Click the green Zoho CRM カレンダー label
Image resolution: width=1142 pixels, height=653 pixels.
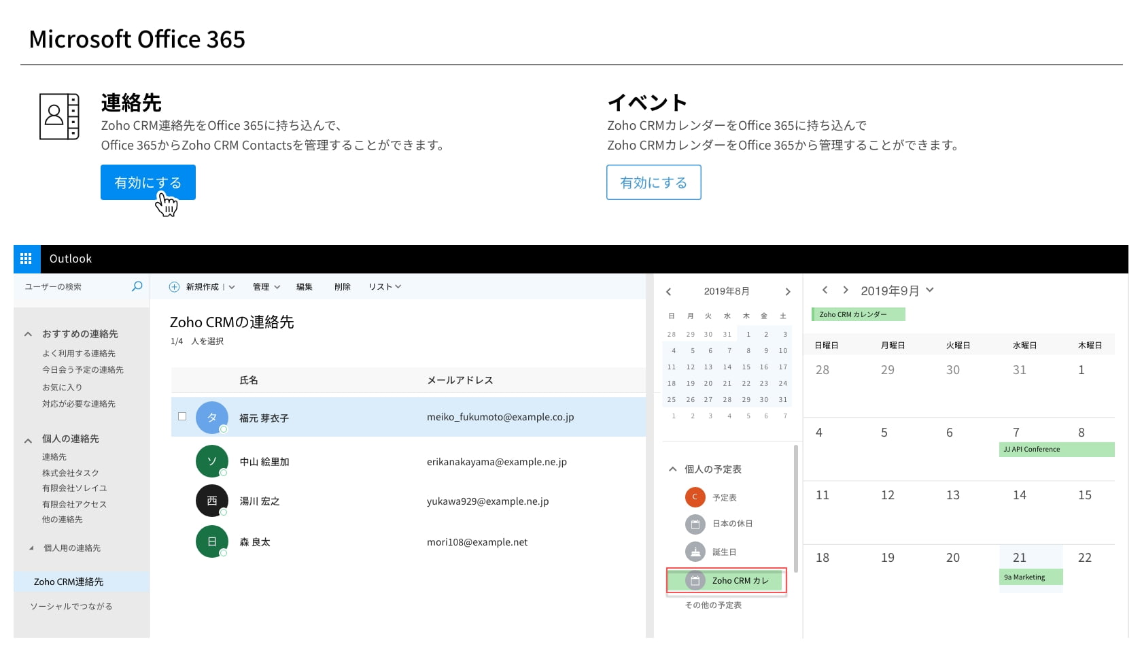click(858, 314)
